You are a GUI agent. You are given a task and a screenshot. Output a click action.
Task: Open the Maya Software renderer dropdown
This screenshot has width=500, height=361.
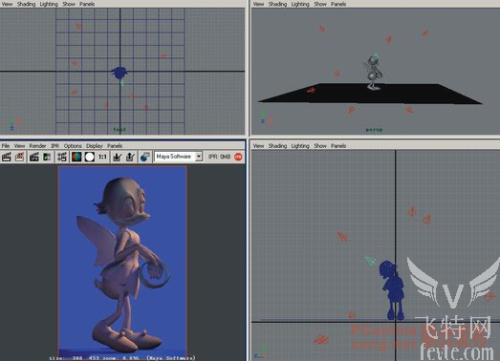tap(178, 157)
